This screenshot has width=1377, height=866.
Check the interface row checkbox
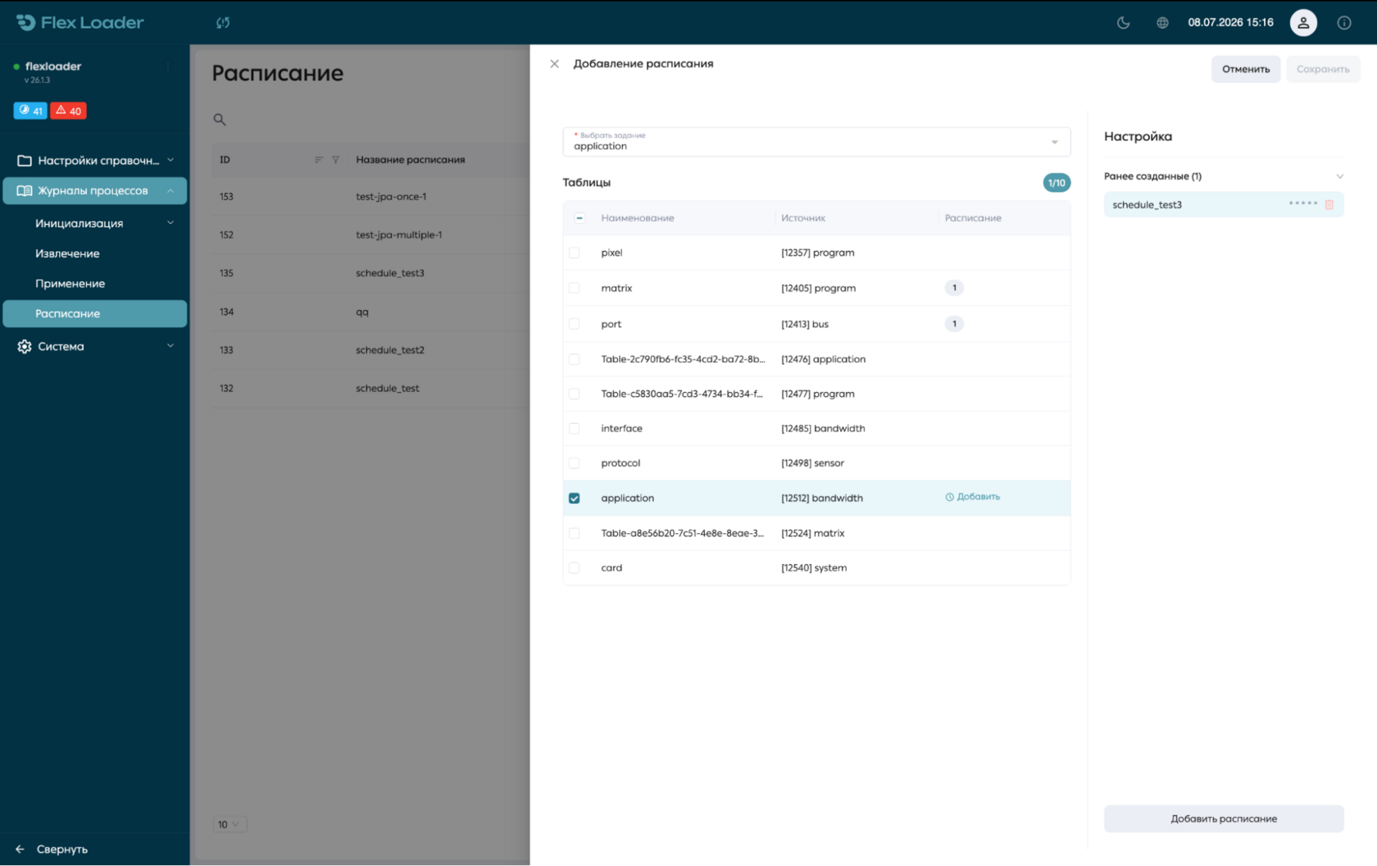point(575,429)
